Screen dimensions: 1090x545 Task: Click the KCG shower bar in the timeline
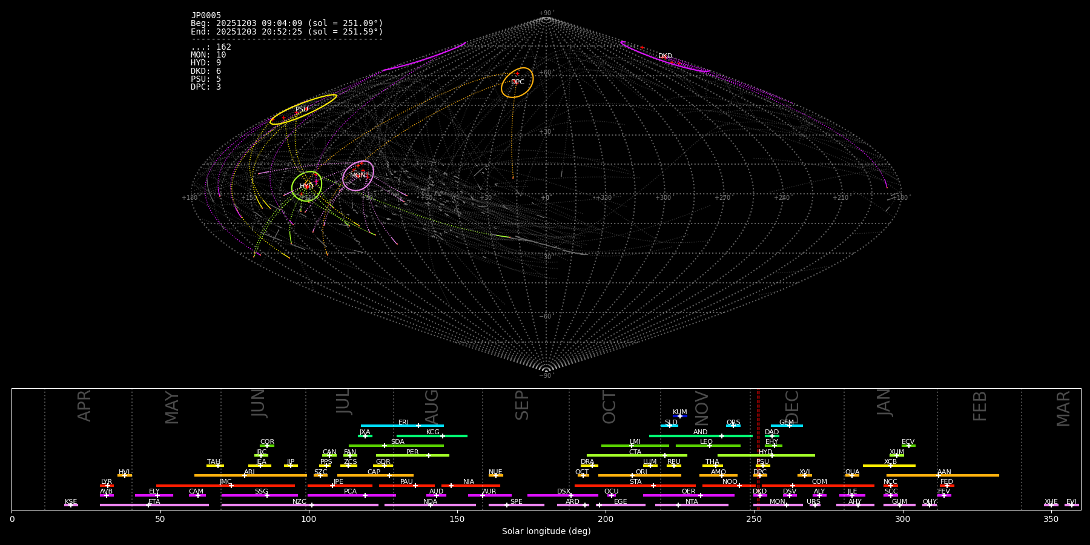click(x=432, y=435)
